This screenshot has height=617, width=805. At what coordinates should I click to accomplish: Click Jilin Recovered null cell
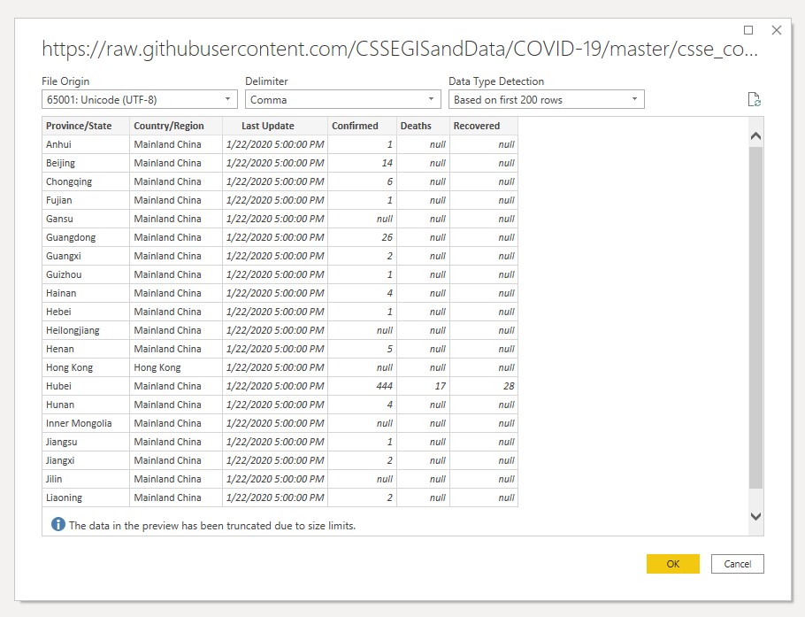(x=484, y=479)
